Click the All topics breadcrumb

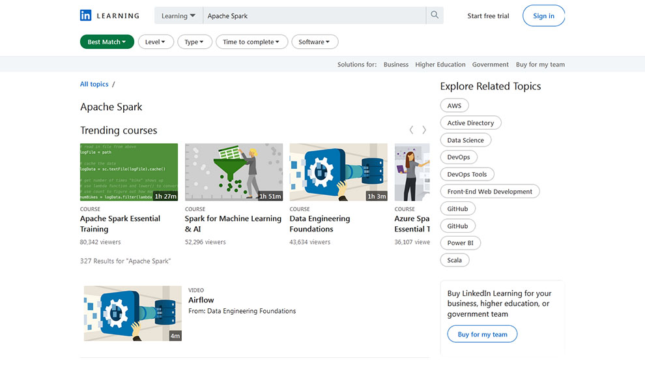pyautogui.click(x=94, y=84)
